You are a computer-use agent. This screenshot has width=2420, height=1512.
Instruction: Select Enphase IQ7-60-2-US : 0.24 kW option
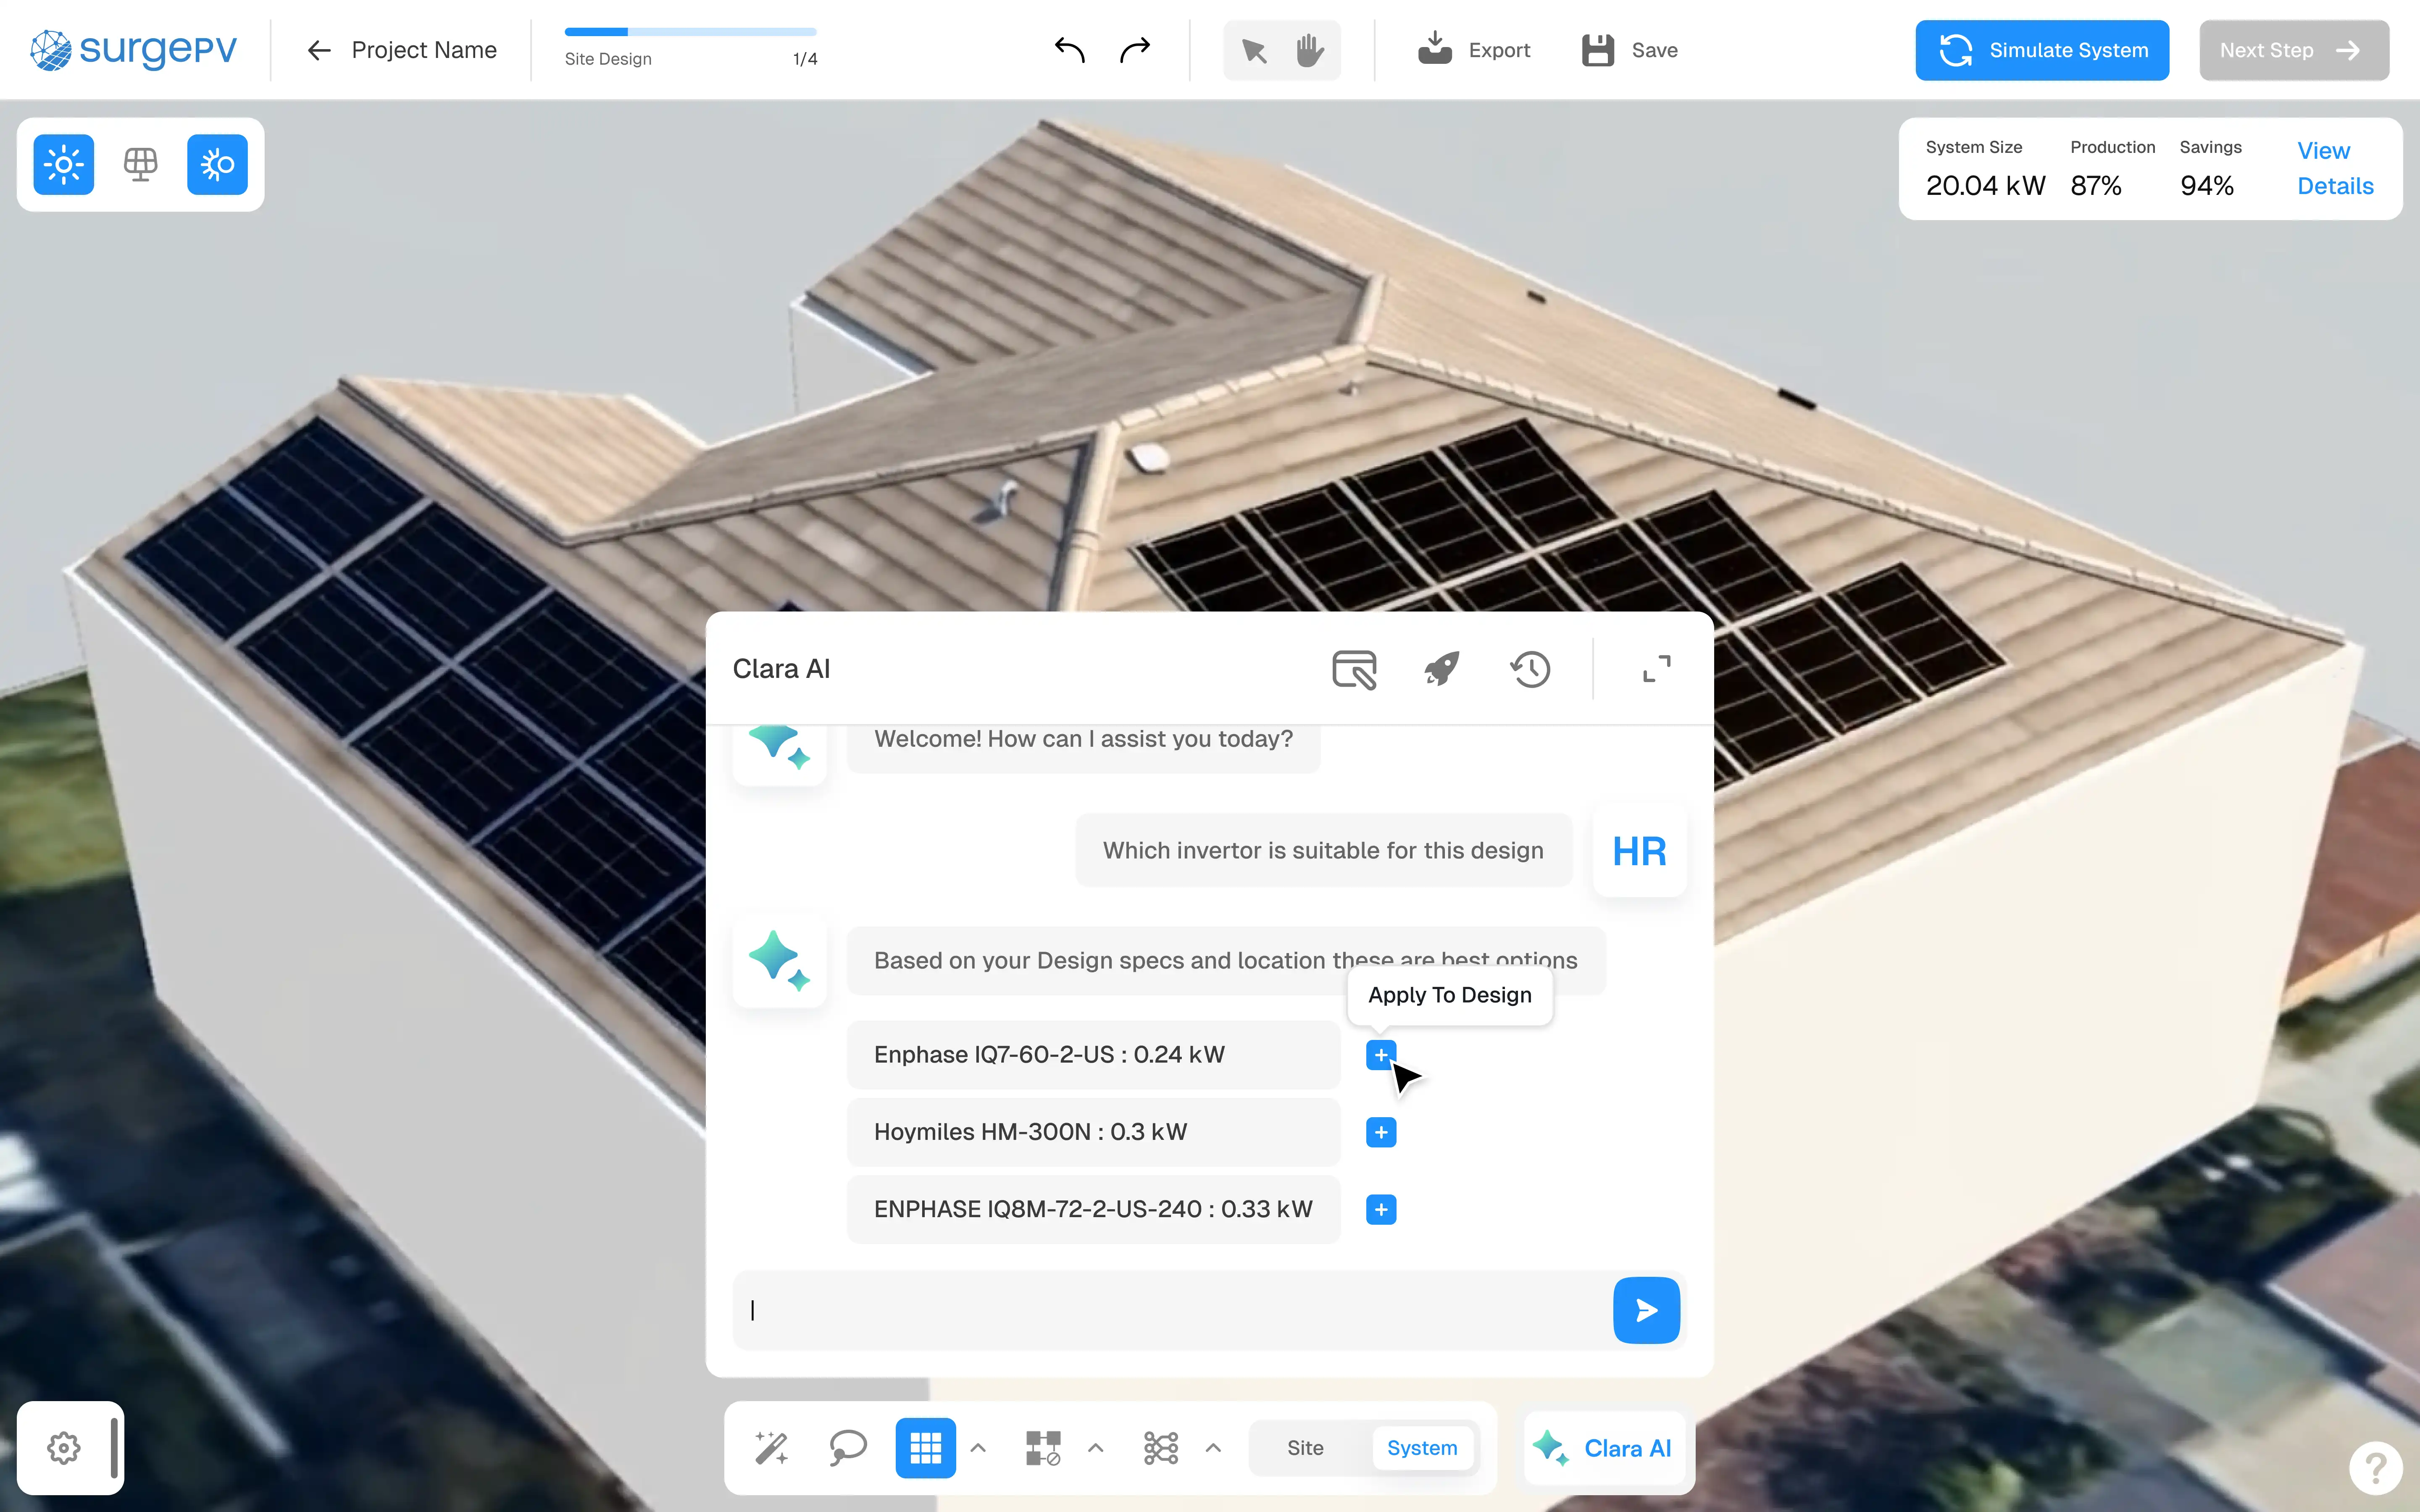point(1093,1055)
